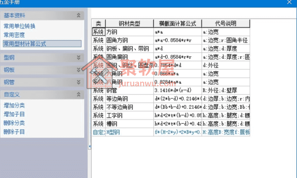Click the 横截面计算公式 column header

[178, 23]
